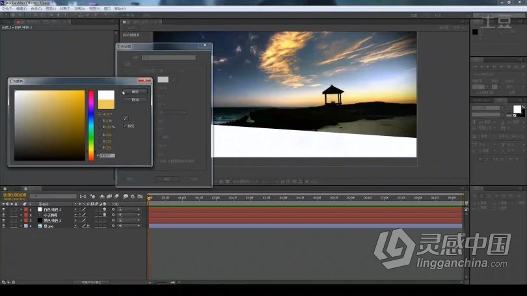Toggle 3D layer cube on 白色 纯色 3

104,209
